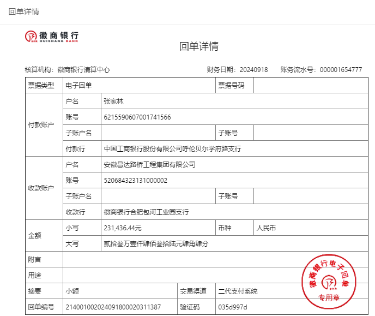
Task: Click the financial date 20240918
Action: [253, 70]
